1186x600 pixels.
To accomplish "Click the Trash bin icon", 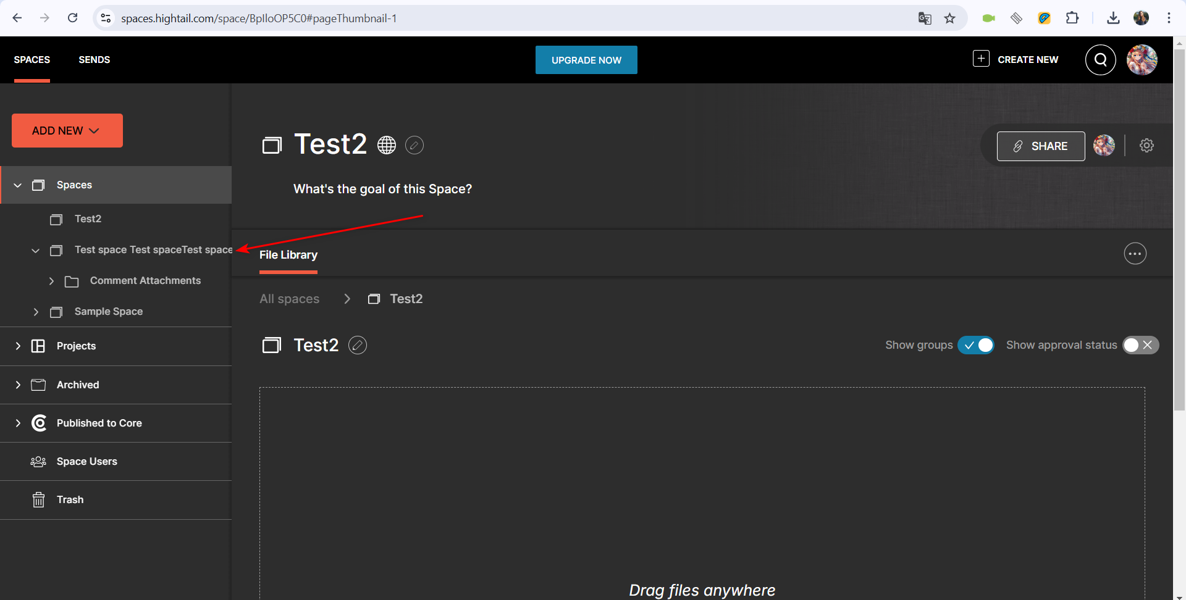I will 38,499.
